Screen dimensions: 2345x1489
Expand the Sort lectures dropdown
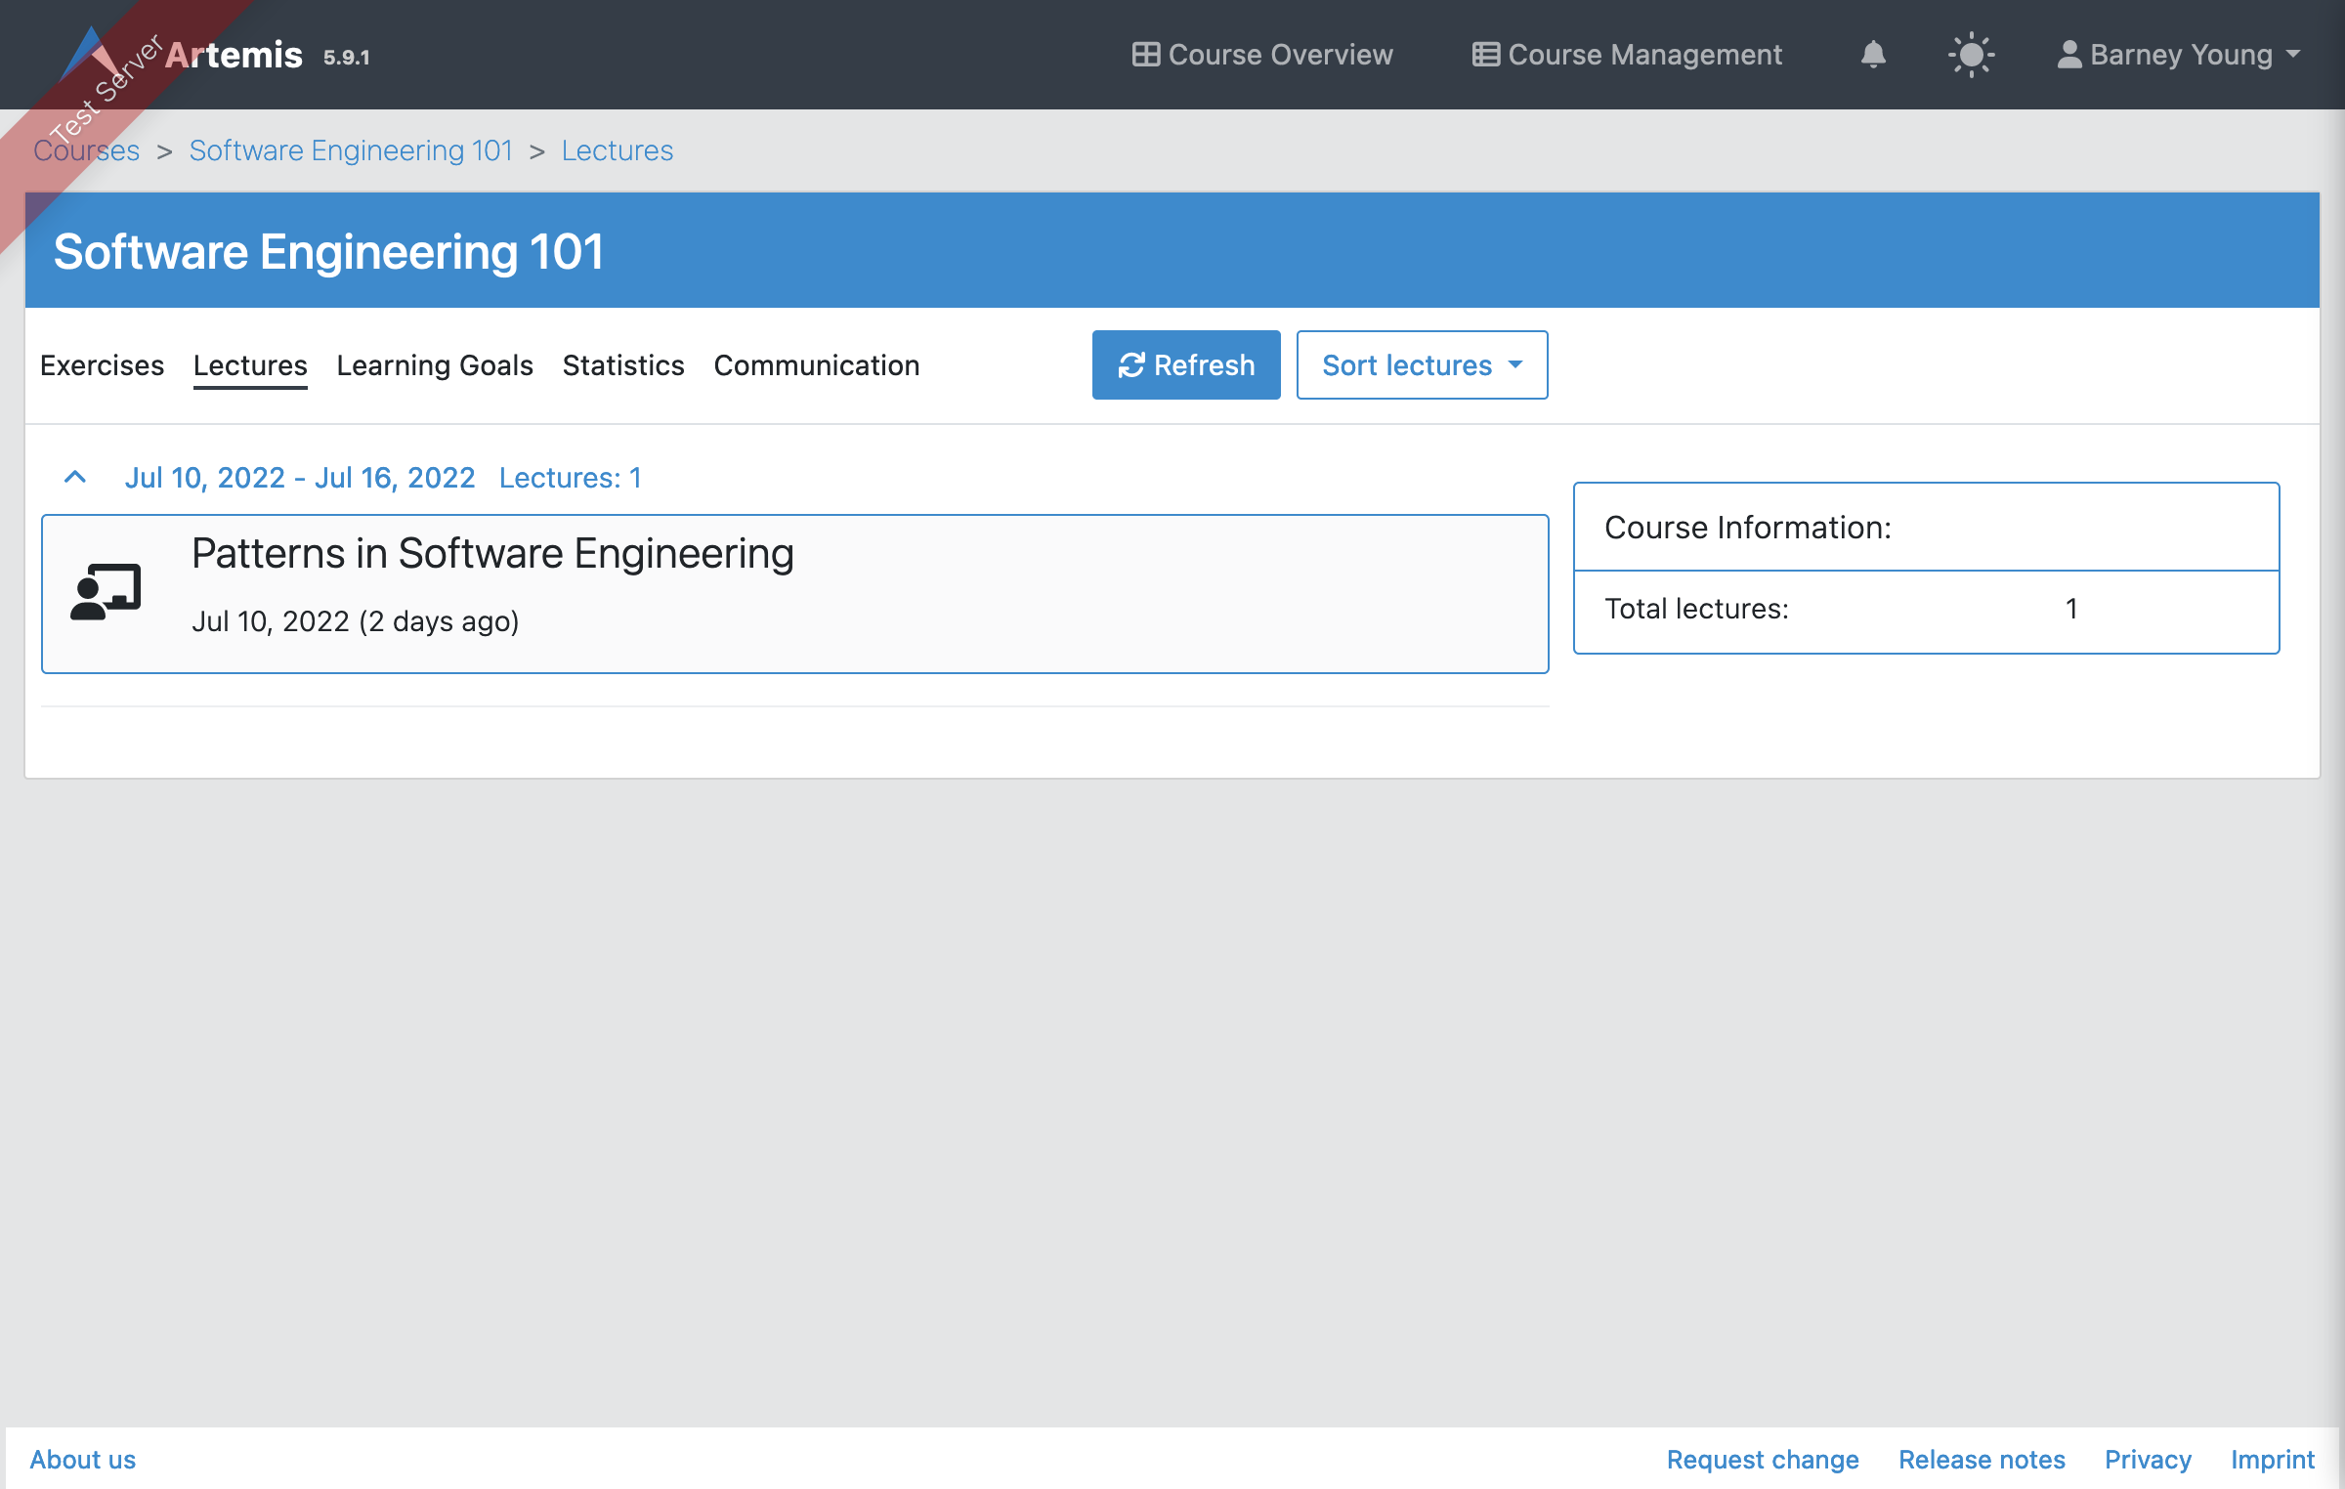[x=1422, y=364]
